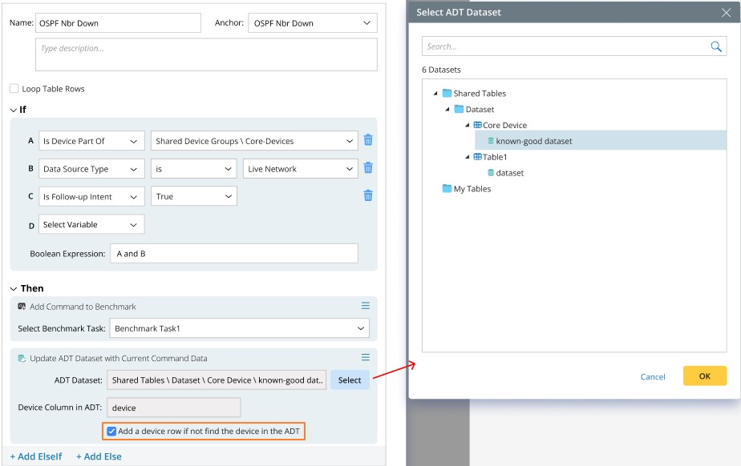
Task: Click the Core Device table icon
Action: [477, 125]
